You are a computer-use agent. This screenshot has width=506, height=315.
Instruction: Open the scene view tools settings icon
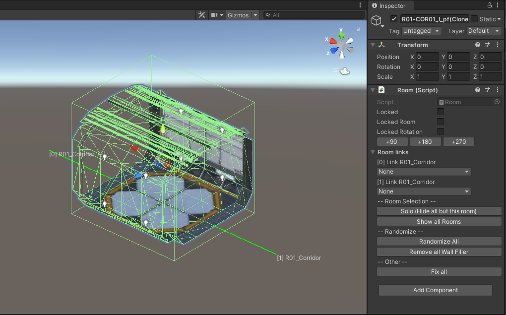[201, 15]
